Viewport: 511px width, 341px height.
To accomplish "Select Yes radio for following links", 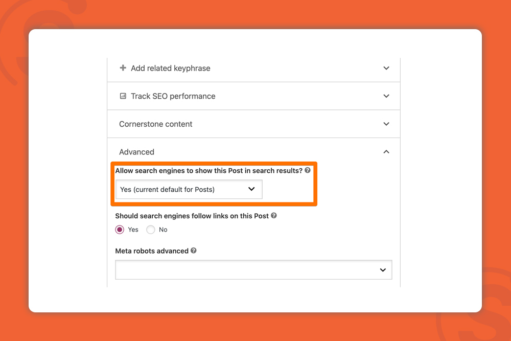I will click(x=120, y=230).
